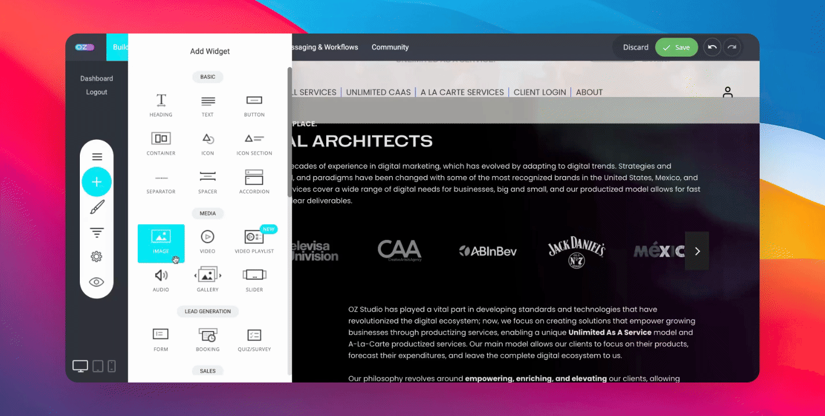Open the Messaging & Workflows tab

(325, 47)
